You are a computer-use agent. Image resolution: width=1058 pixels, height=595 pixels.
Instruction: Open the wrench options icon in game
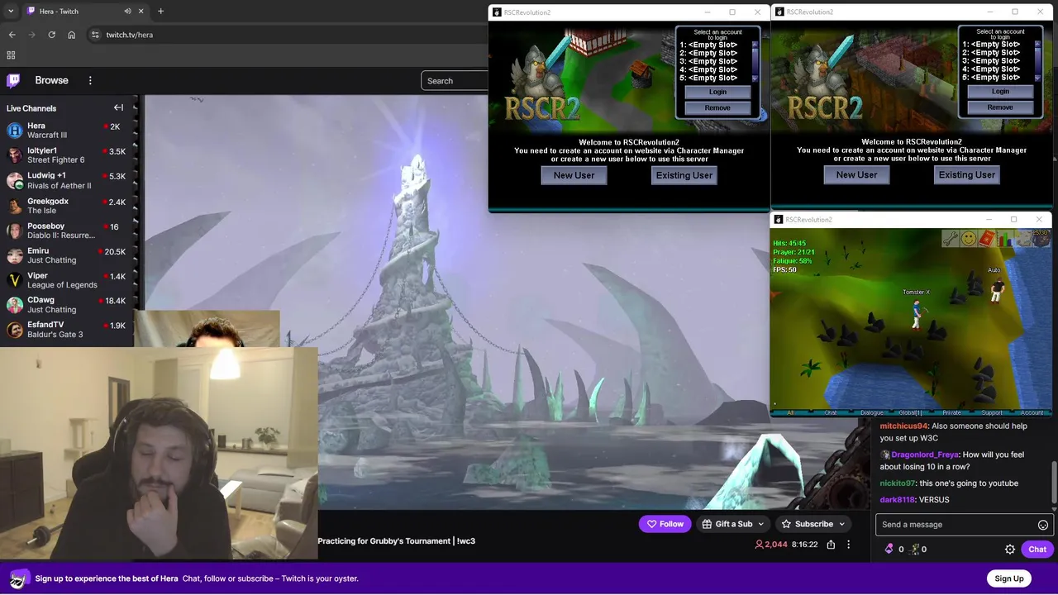click(951, 239)
